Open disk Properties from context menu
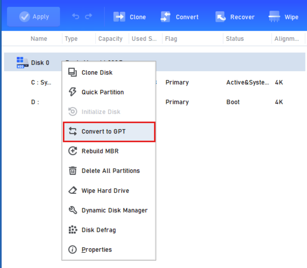307x268 pixels. 96,249
